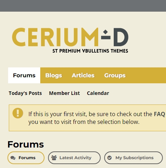Click the ST Premium vBulletin5 Themes tagline
The width and height of the screenshot is (166, 168).
coord(90,51)
